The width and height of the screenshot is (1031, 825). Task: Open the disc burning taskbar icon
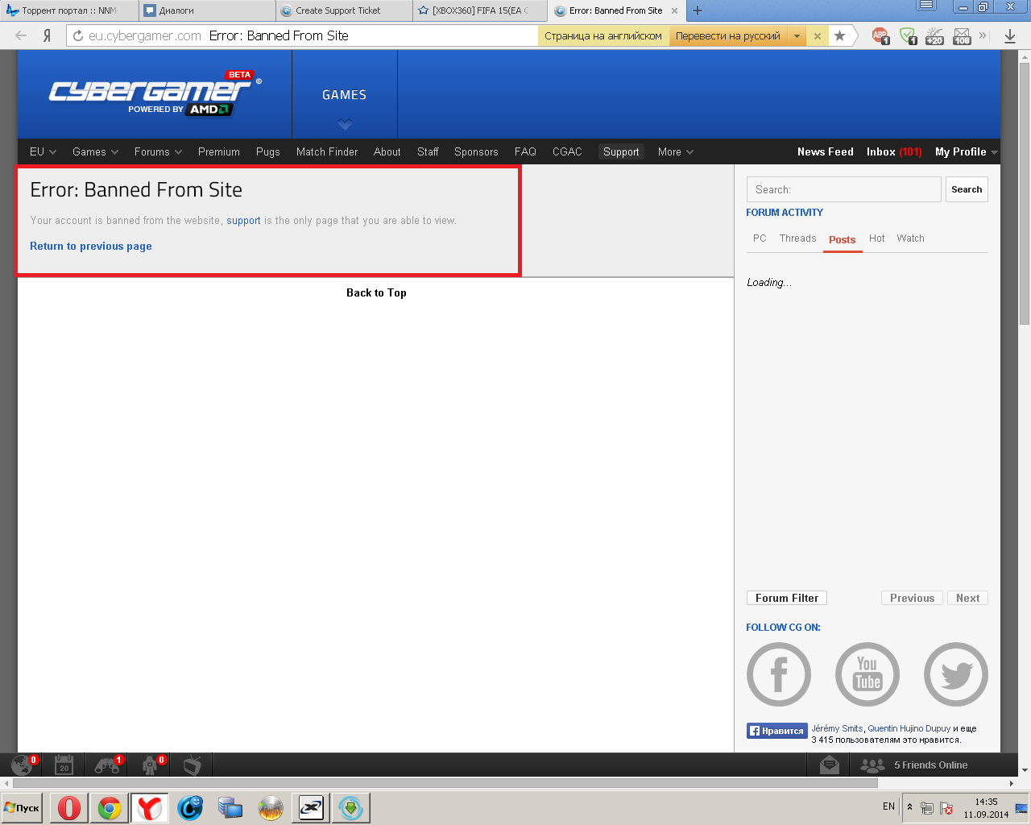(271, 807)
